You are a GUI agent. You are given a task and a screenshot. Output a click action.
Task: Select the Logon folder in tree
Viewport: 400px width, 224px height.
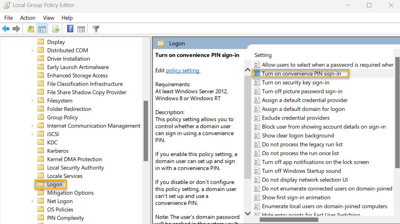pos(54,185)
